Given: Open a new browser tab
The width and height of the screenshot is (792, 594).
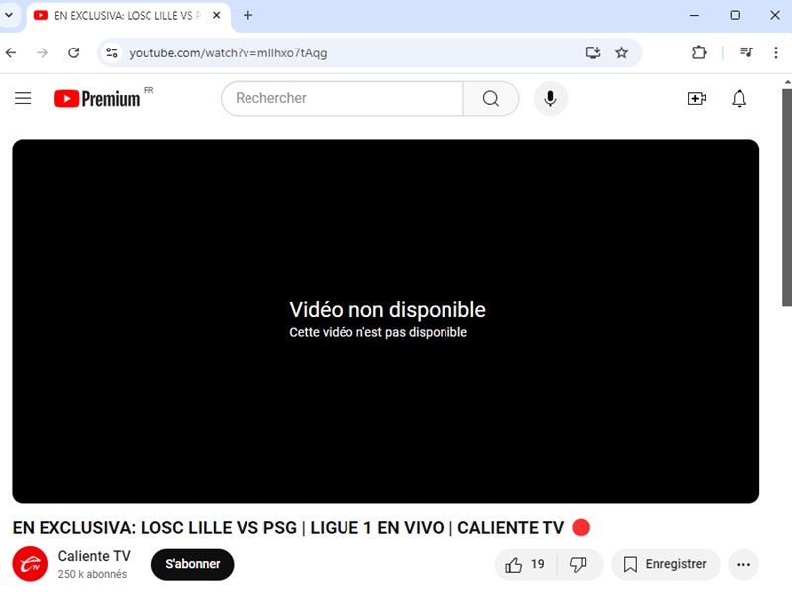Looking at the screenshot, I should pyautogui.click(x=247, y=15).
